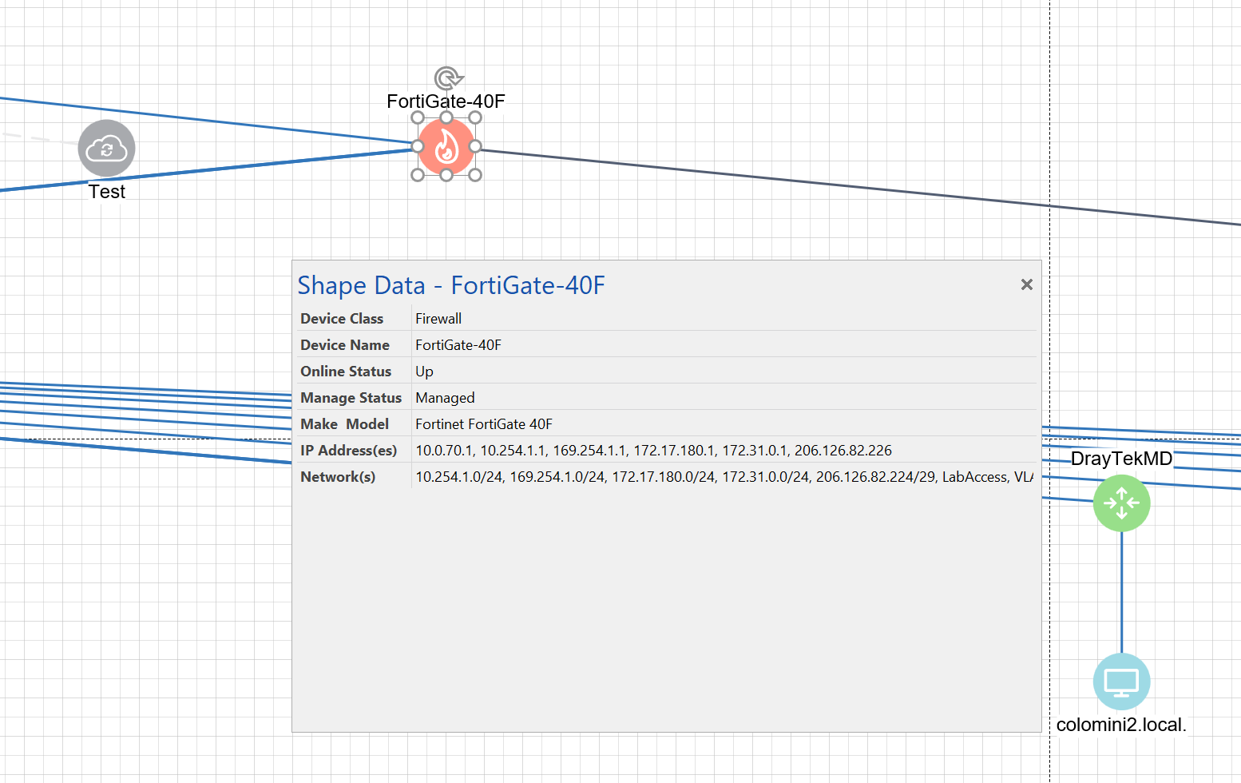The width and height of the screenshot is (1241, 783).
Task: Select the Test cloud shape
Action: click(106, 149)
